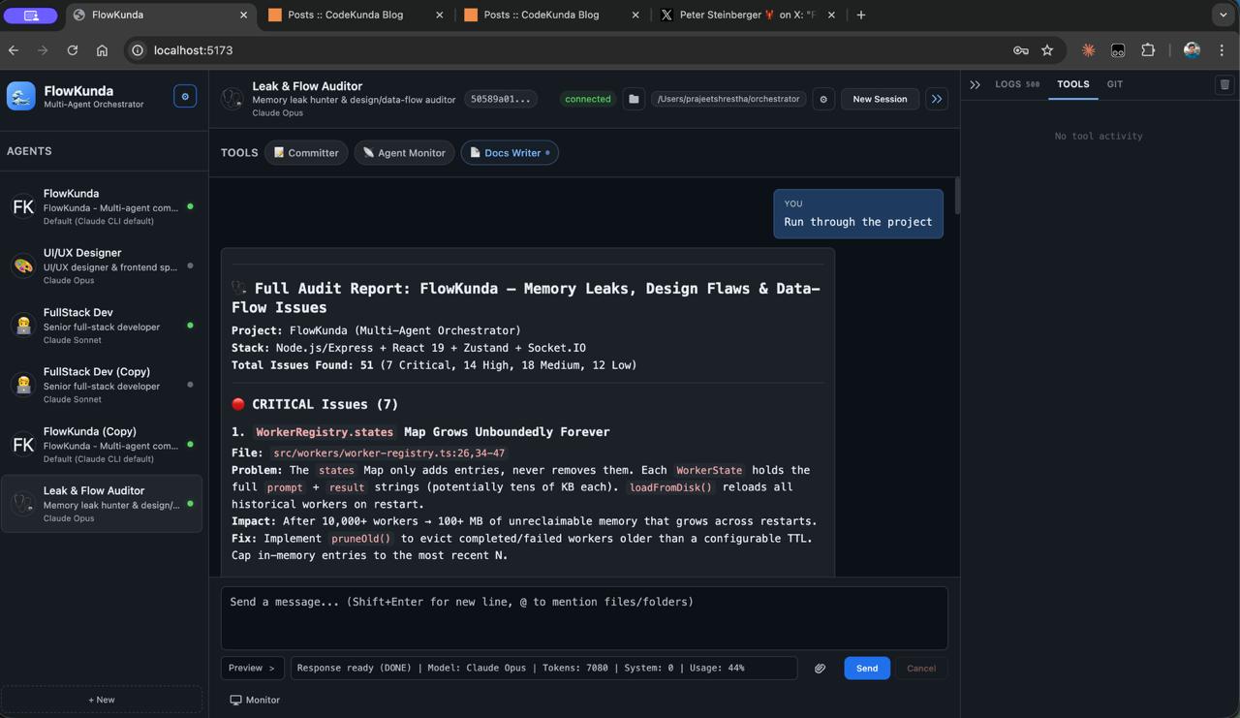1240x718 pixels.
Task: Collapse the right panel with double-chevron
Action: (x=975, y=84)
